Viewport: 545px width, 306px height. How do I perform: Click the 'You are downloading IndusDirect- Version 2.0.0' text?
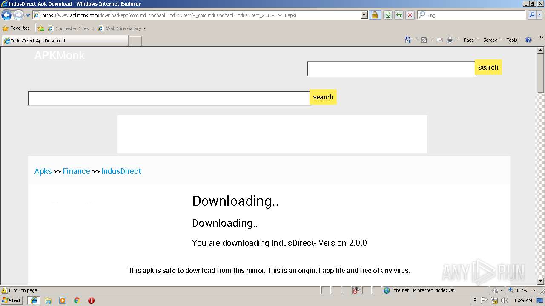click(279, 243)
